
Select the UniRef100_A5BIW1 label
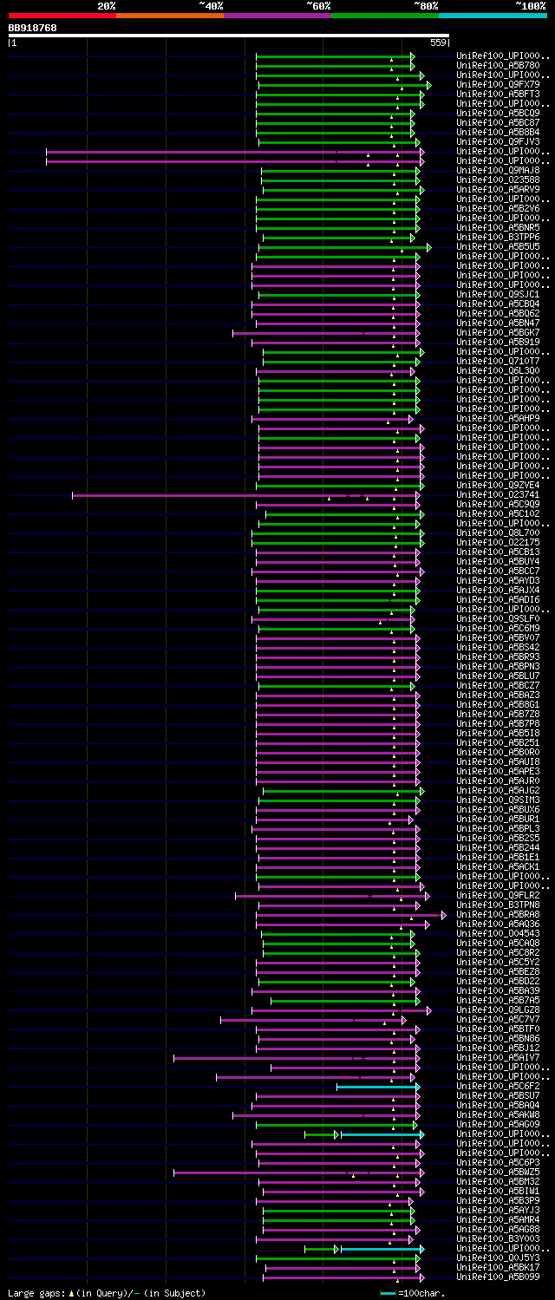point(498,1191)
